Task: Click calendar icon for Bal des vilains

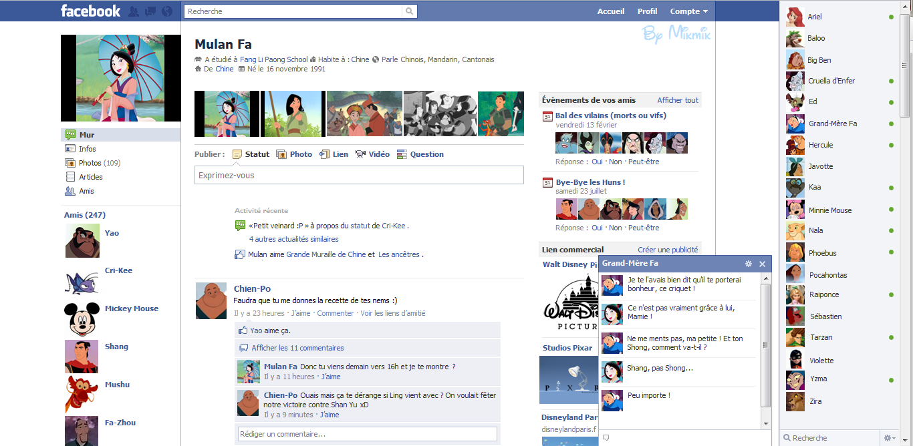Action: [x=547, y=116]
